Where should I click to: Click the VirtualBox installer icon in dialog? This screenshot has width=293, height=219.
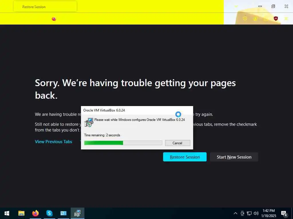(x=89, y=122)
